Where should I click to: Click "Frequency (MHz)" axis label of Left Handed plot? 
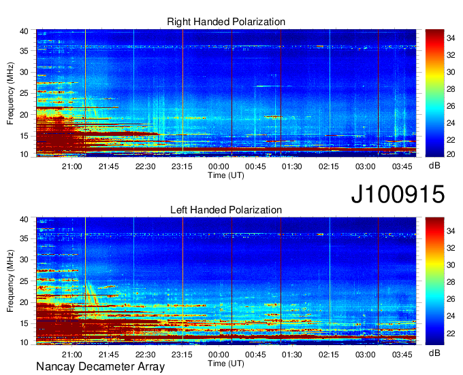tap(10, 281)
